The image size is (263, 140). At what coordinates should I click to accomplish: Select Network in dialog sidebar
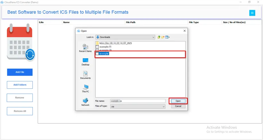point(85,102)
